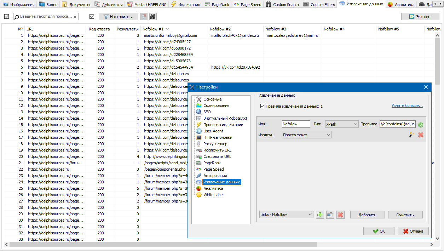Toggle the search box checkbox
This screenshot has height=251, width=444.
click(x=7, y=17)
